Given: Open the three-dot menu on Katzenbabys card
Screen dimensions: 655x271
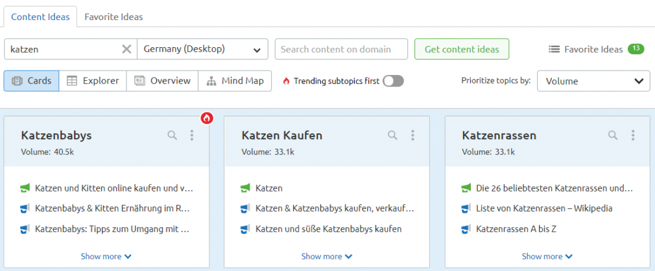Looking at the screenshot, I should pos(192,135).
